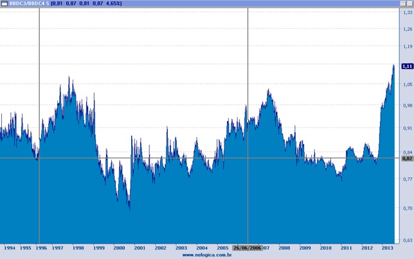The height and width of the screenshot is (259, 414).
Task: Close the BBDC3/BBDC4 chart window
Action: [x=409, y=3]
